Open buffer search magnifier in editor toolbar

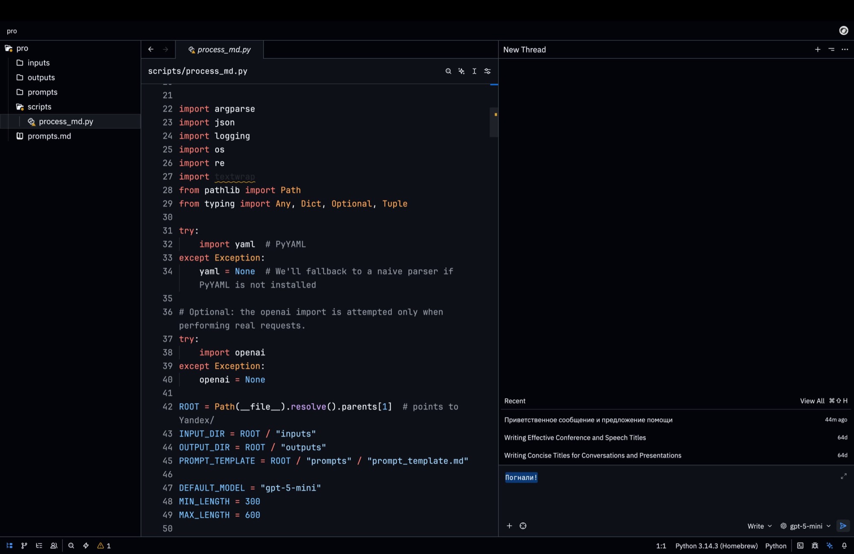point(448,71)
